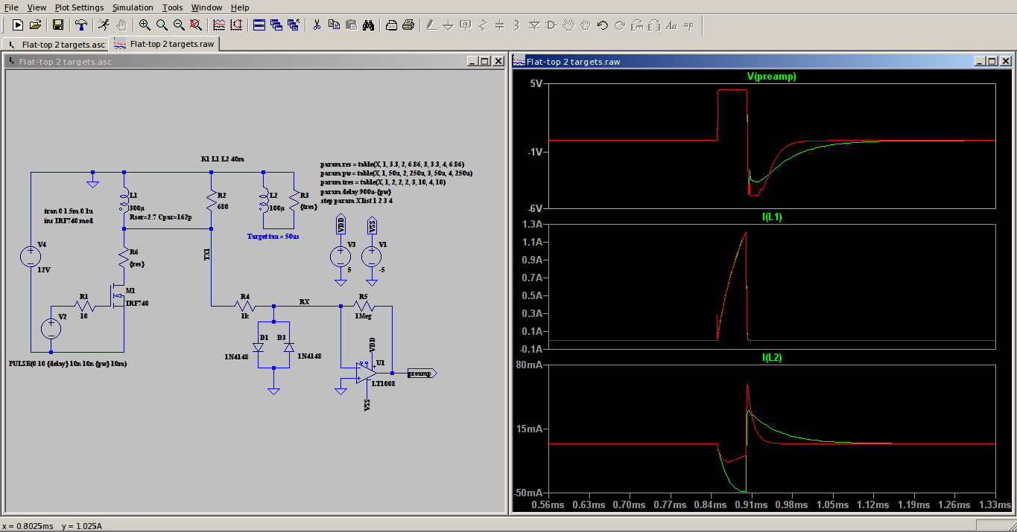Open the Control Panel hammer icon
Viewport: 1017px width, 532px height.
(x=81, y=25)
